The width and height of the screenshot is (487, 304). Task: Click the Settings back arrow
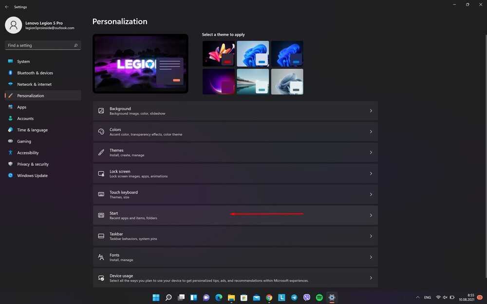click(7, 7)
